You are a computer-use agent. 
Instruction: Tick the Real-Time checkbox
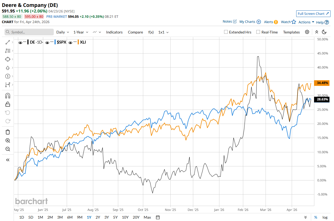click(258, 32)
